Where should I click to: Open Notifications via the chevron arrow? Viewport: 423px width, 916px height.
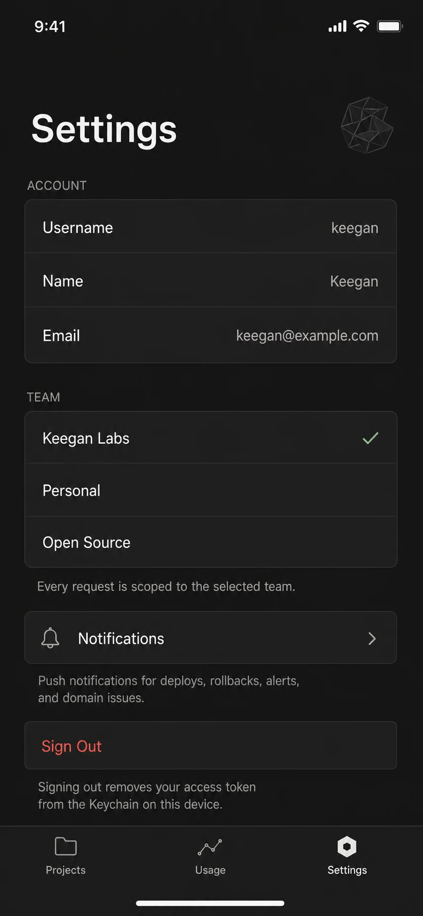tap(372, 638)
